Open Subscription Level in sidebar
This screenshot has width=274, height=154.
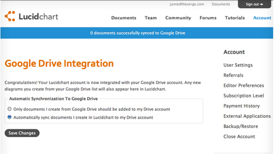pyautogui.click(x=243, y=95)
